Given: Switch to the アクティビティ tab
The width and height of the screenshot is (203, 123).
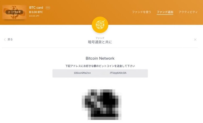Looking at the screenshot, I should pyautogui.click(x=188, y=12).
